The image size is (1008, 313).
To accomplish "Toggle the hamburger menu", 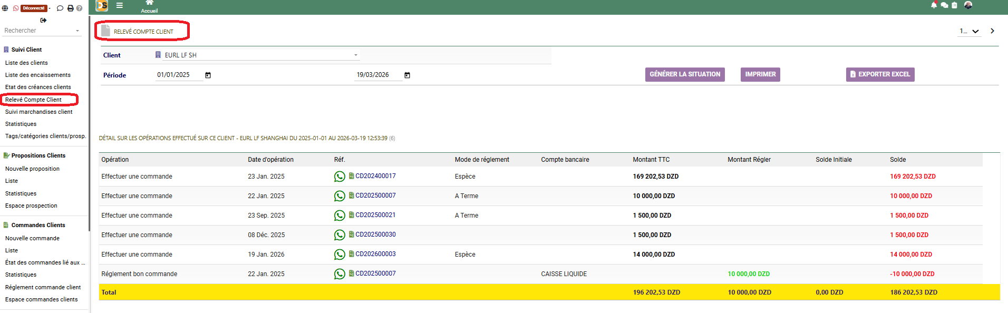I will click(x=120, y=5).
